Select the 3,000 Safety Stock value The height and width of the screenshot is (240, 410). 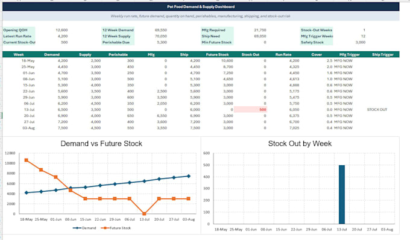[361, 42]
